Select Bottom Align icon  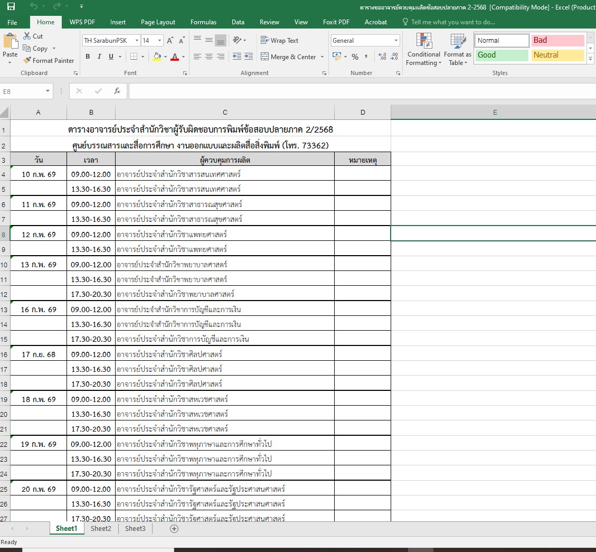coord(221,40)
